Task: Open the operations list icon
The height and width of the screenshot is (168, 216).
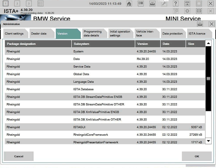Action: [x=40, y=3]
